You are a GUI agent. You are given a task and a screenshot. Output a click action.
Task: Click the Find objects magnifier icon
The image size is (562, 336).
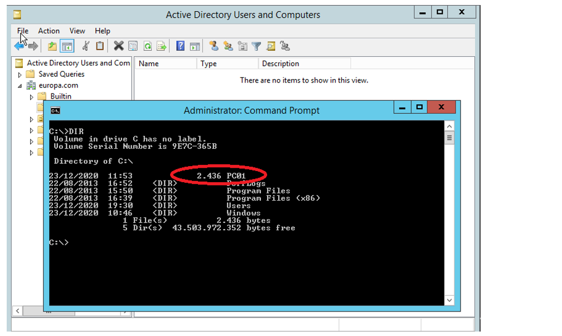tap(271, 46)
